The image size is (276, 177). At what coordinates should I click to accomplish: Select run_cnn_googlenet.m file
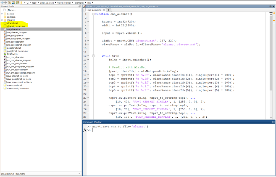point(17,63)
